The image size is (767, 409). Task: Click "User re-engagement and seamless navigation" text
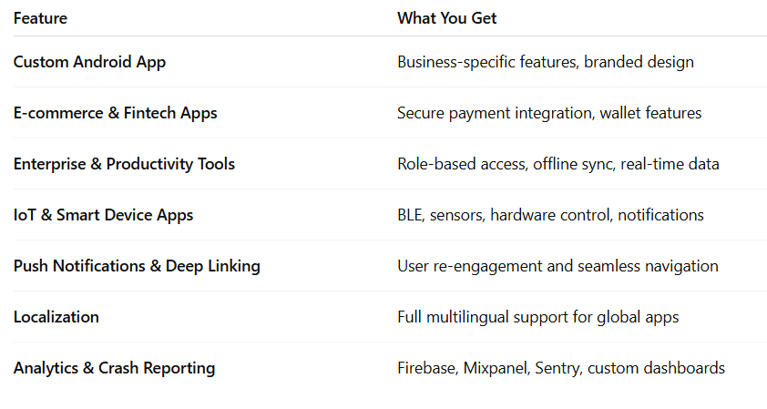click(x=557, y=266)
